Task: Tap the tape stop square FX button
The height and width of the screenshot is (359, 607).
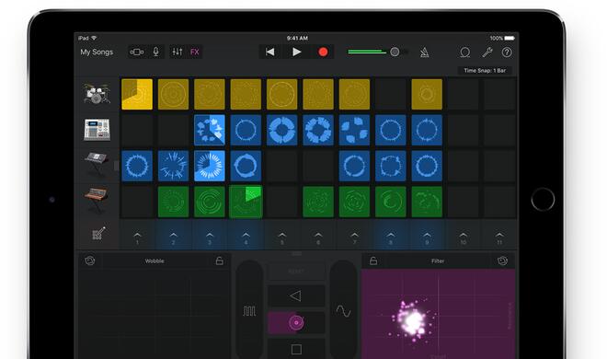Action: pos(296,349)
